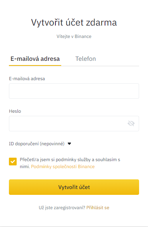Viewport: 148px width, 227px height.
Task: Click the white checkmark in yellow box
Action: (x=13, y=162)
